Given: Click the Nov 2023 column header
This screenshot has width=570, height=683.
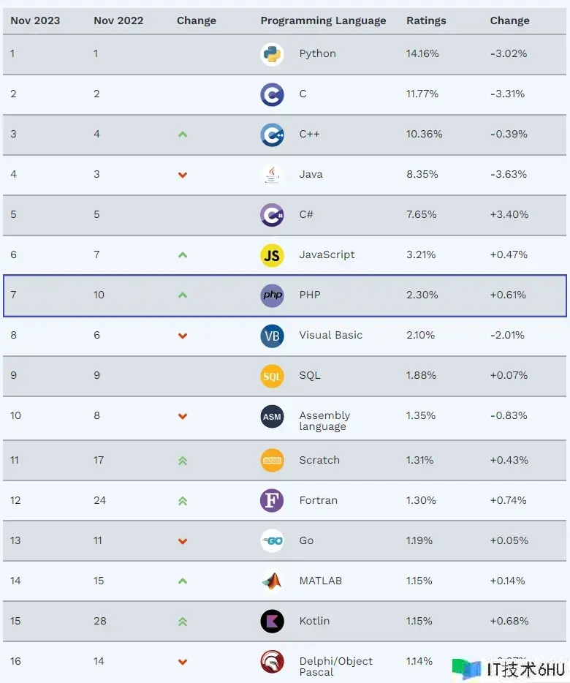Looking at the screenshot, I should [x=35, y=20].
